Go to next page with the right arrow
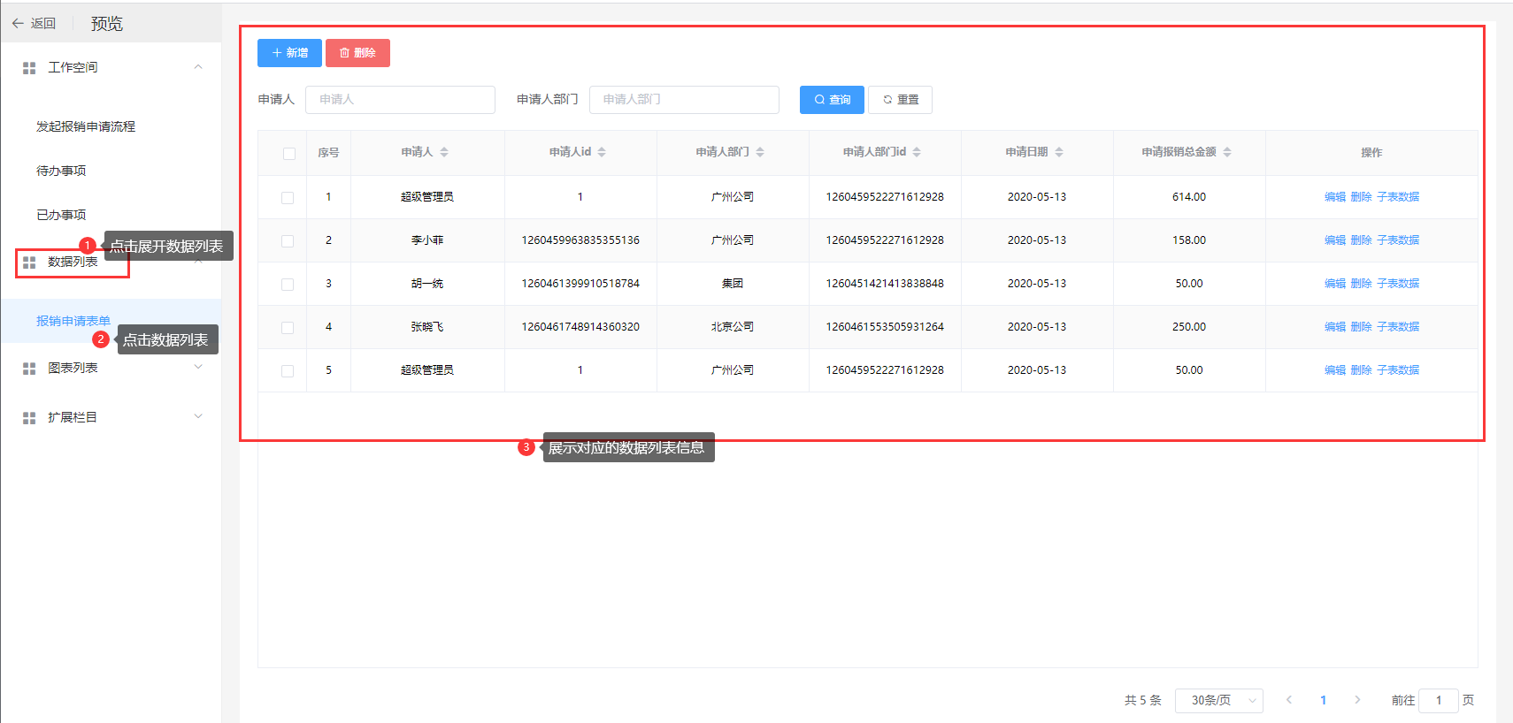 pyautogui.click(x=1357, y=700)
